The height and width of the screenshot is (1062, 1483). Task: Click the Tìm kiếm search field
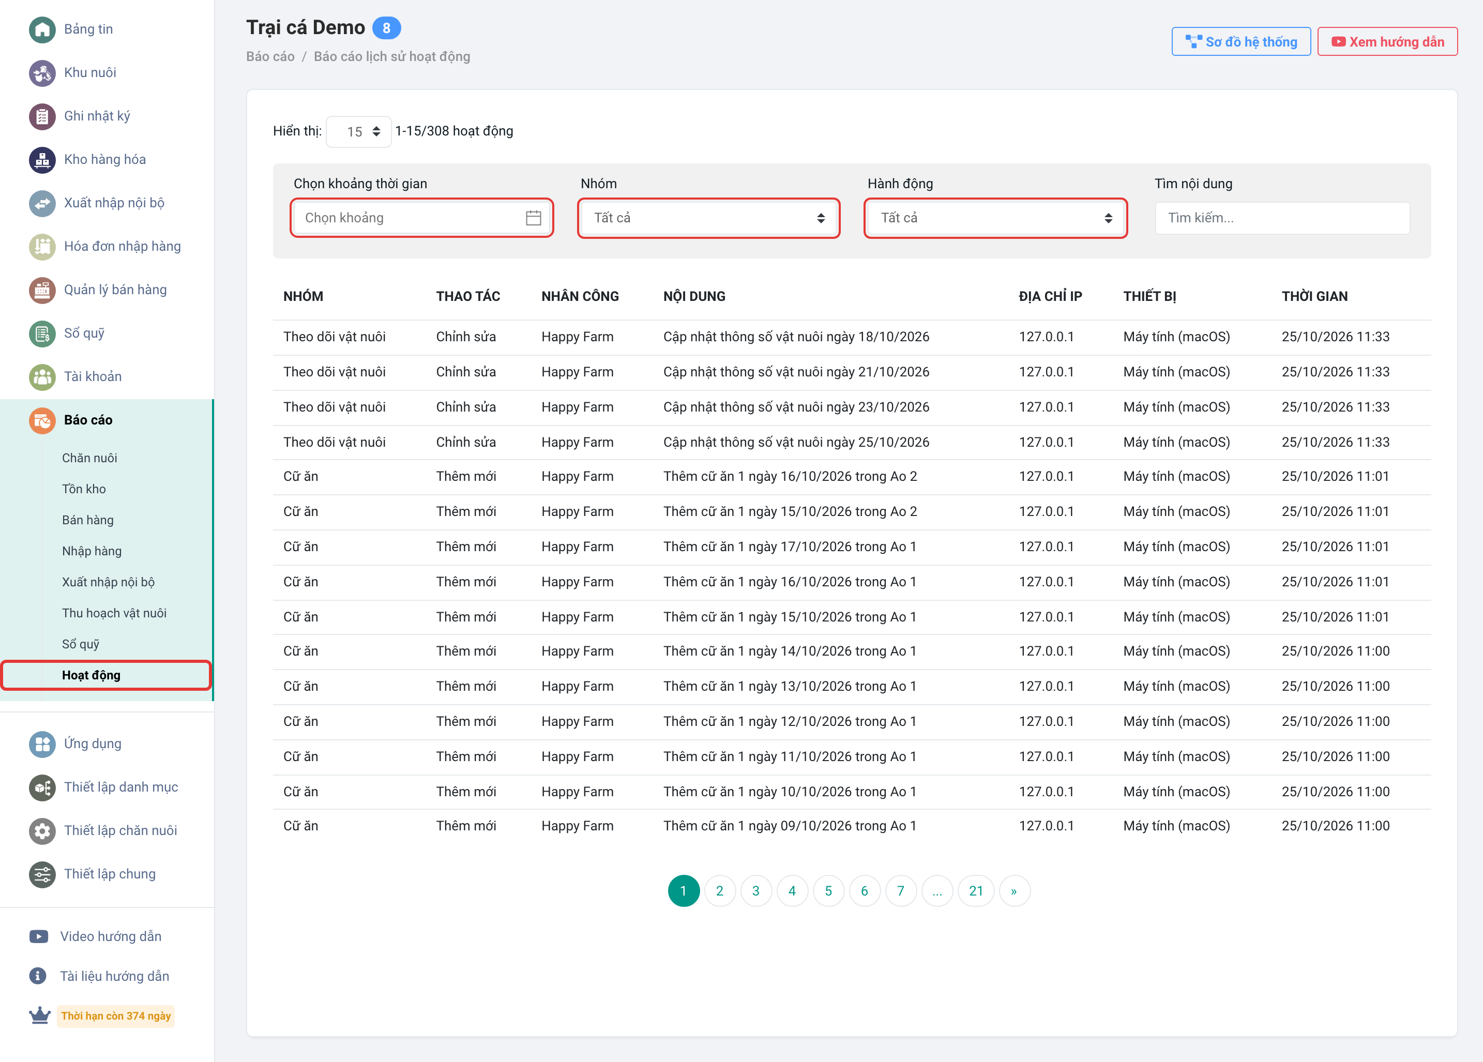(1282, 218)
